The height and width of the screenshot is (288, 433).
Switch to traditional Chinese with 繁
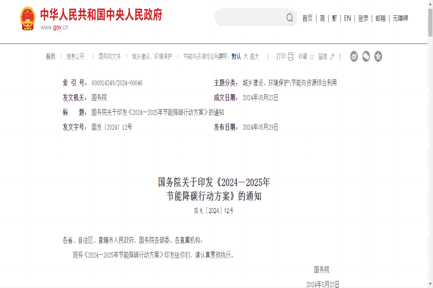334,18
